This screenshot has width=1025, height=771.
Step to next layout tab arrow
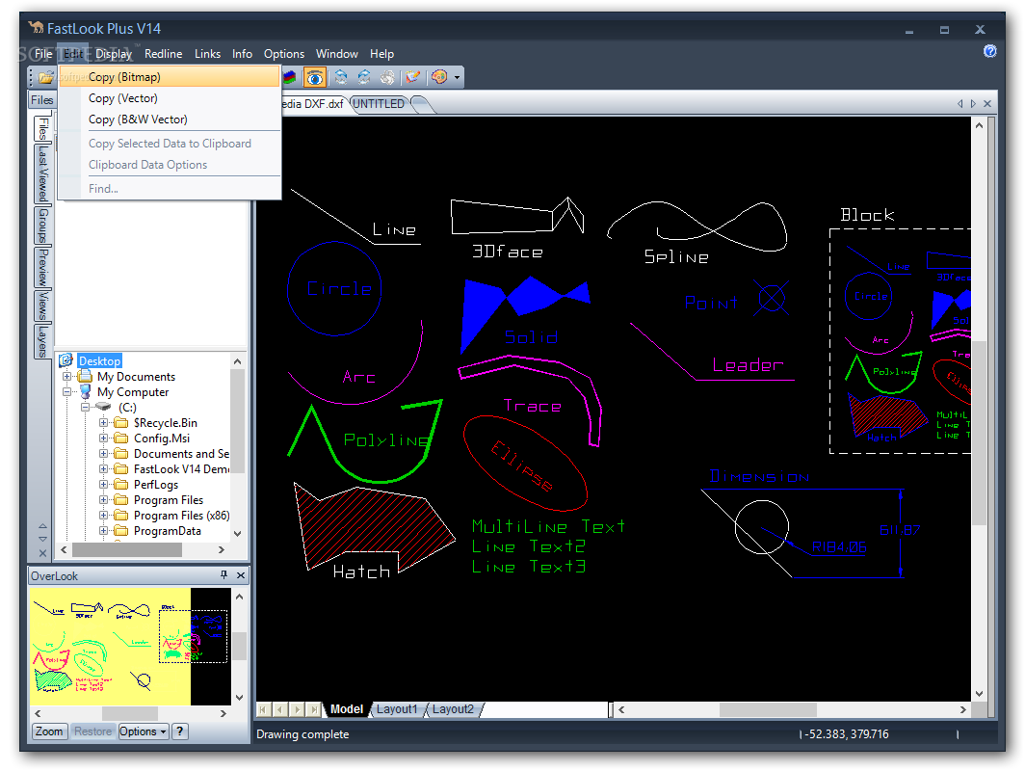click(298, 709)
